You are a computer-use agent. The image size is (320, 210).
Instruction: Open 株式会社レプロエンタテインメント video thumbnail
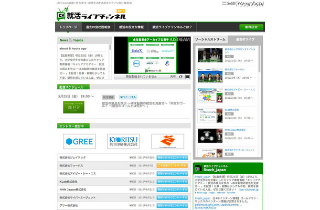210,55
